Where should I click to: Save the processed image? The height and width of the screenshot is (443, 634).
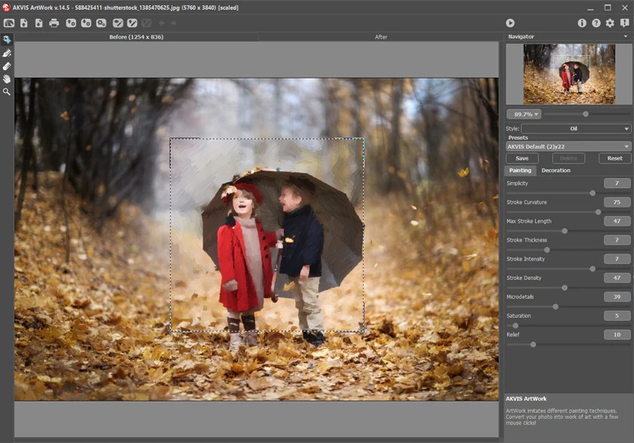[39, 23]
